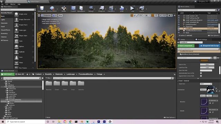Image resolution: width=221 pixels, height=124 pixels.
Task: Toggle visibility of EnableActorsBox actor
Action: pos(179,24)
